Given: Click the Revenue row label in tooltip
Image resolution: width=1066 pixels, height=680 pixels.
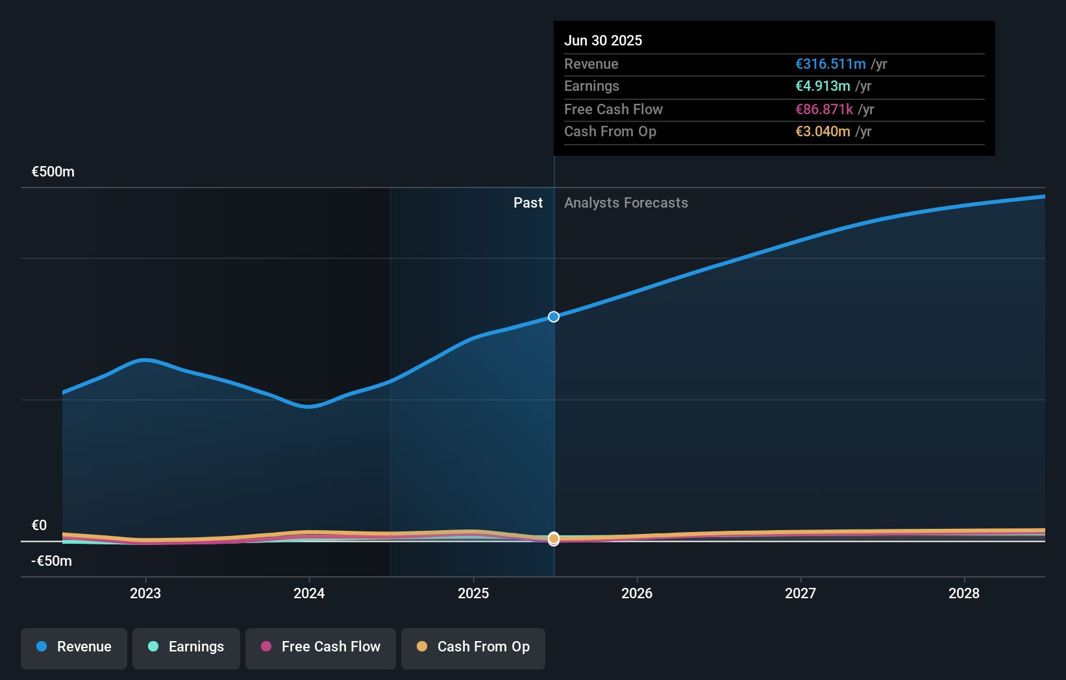Looking at the screenshot, I should (591, 64).
